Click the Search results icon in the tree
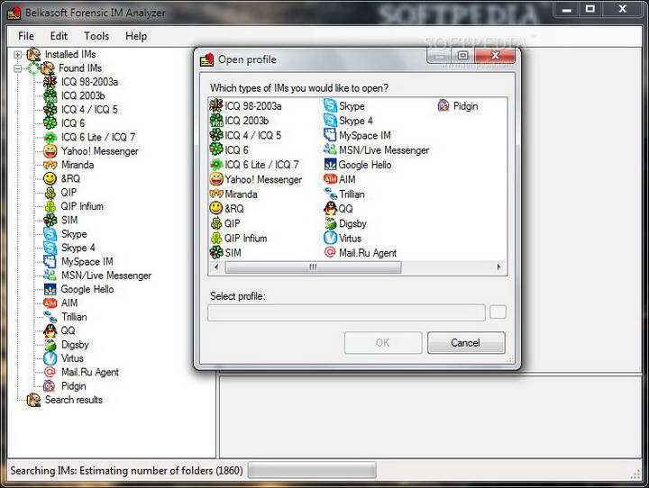Viewport: 649px width, 488px height. 33,400
